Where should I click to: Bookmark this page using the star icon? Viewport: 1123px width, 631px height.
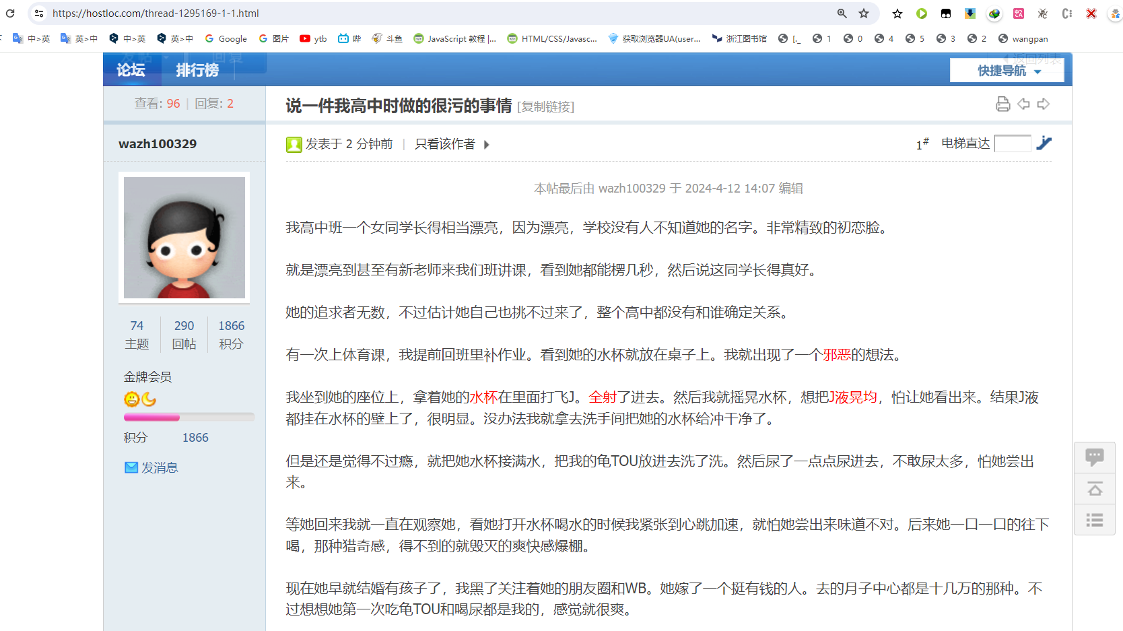(x=864, y=13)
